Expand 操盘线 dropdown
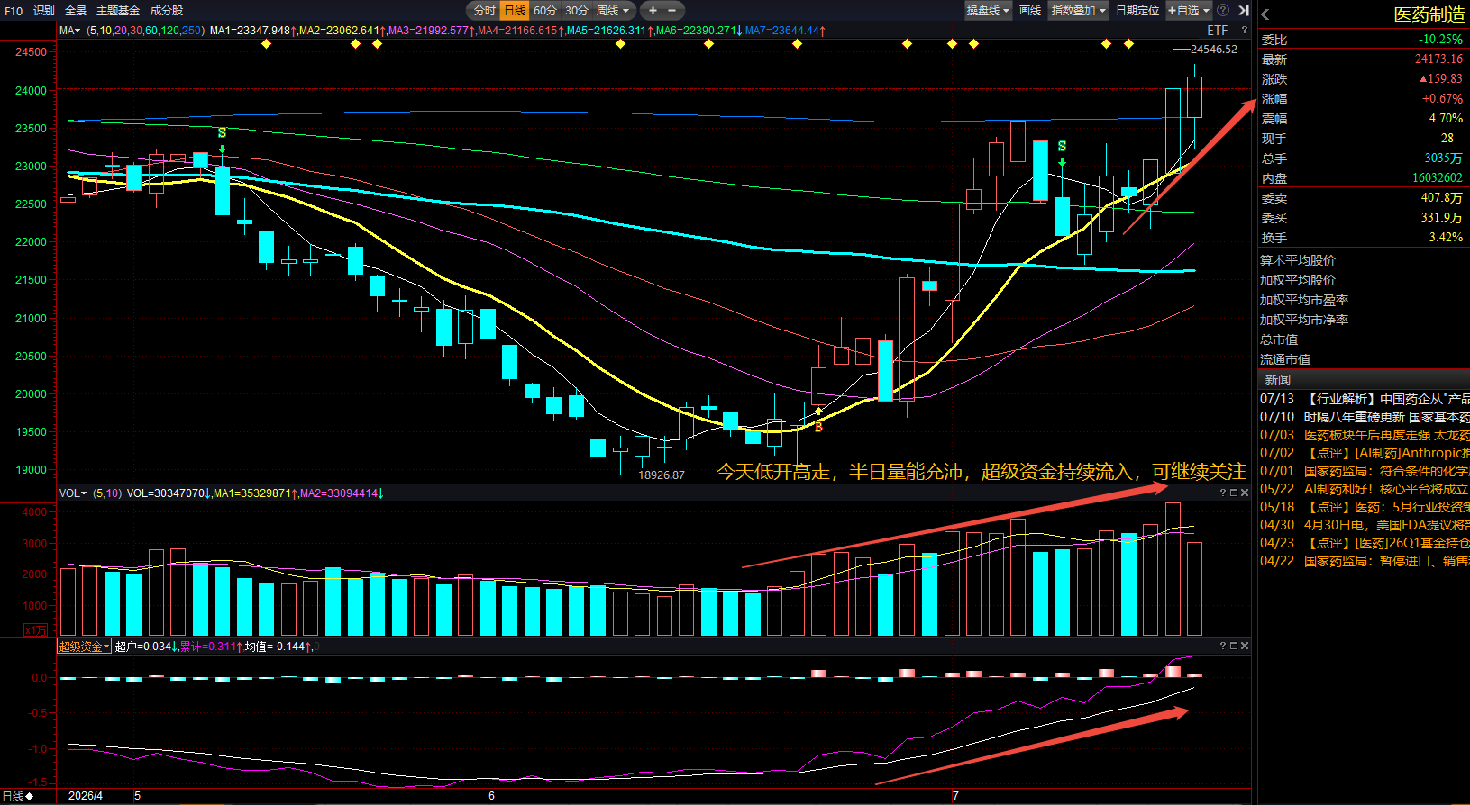The width and height of the screenshot is (1470, 805). [989, 11]
